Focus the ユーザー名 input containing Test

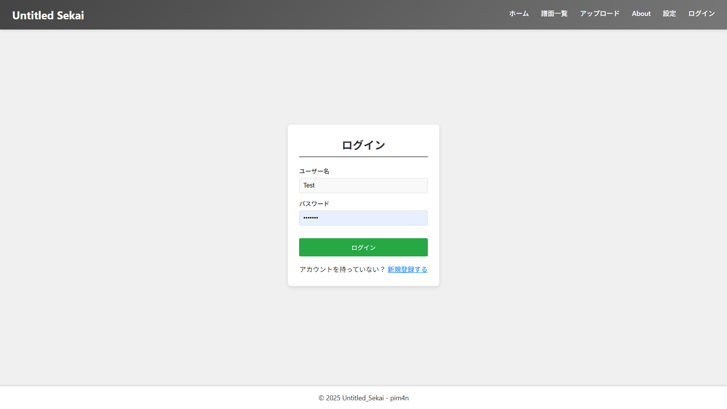[x=363, y=185]
